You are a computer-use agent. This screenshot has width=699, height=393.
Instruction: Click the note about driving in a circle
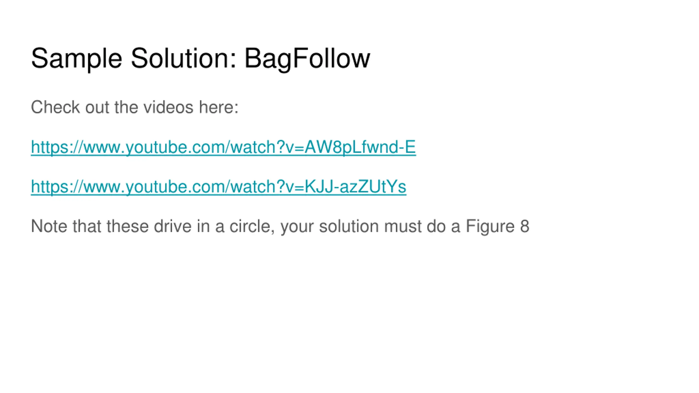280,227
